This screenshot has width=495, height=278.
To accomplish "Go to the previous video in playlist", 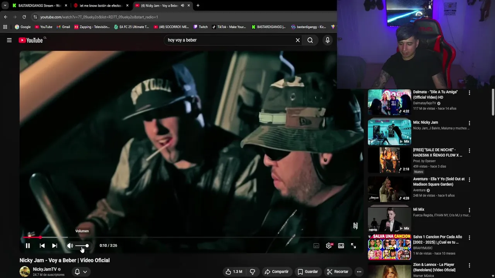I will click(x=42, y=246).
